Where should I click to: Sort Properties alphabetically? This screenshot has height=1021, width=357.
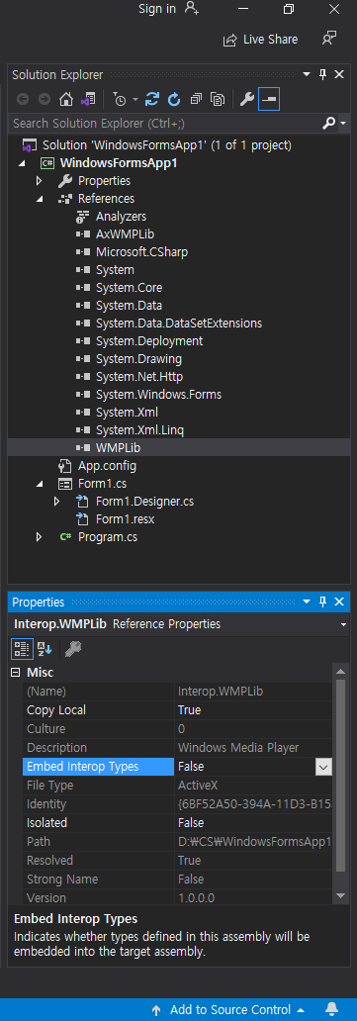pyautogui.click(x=44, y=649)
